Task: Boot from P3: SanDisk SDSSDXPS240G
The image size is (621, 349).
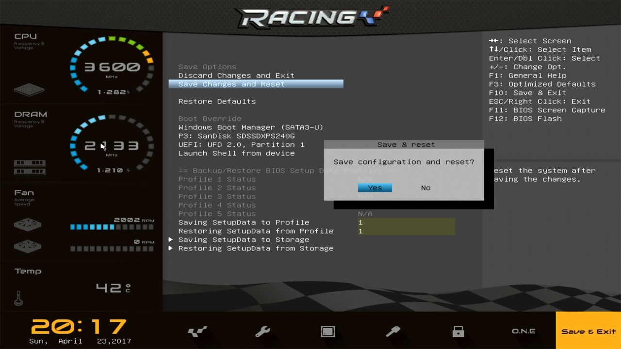Action: click(236, 136)
